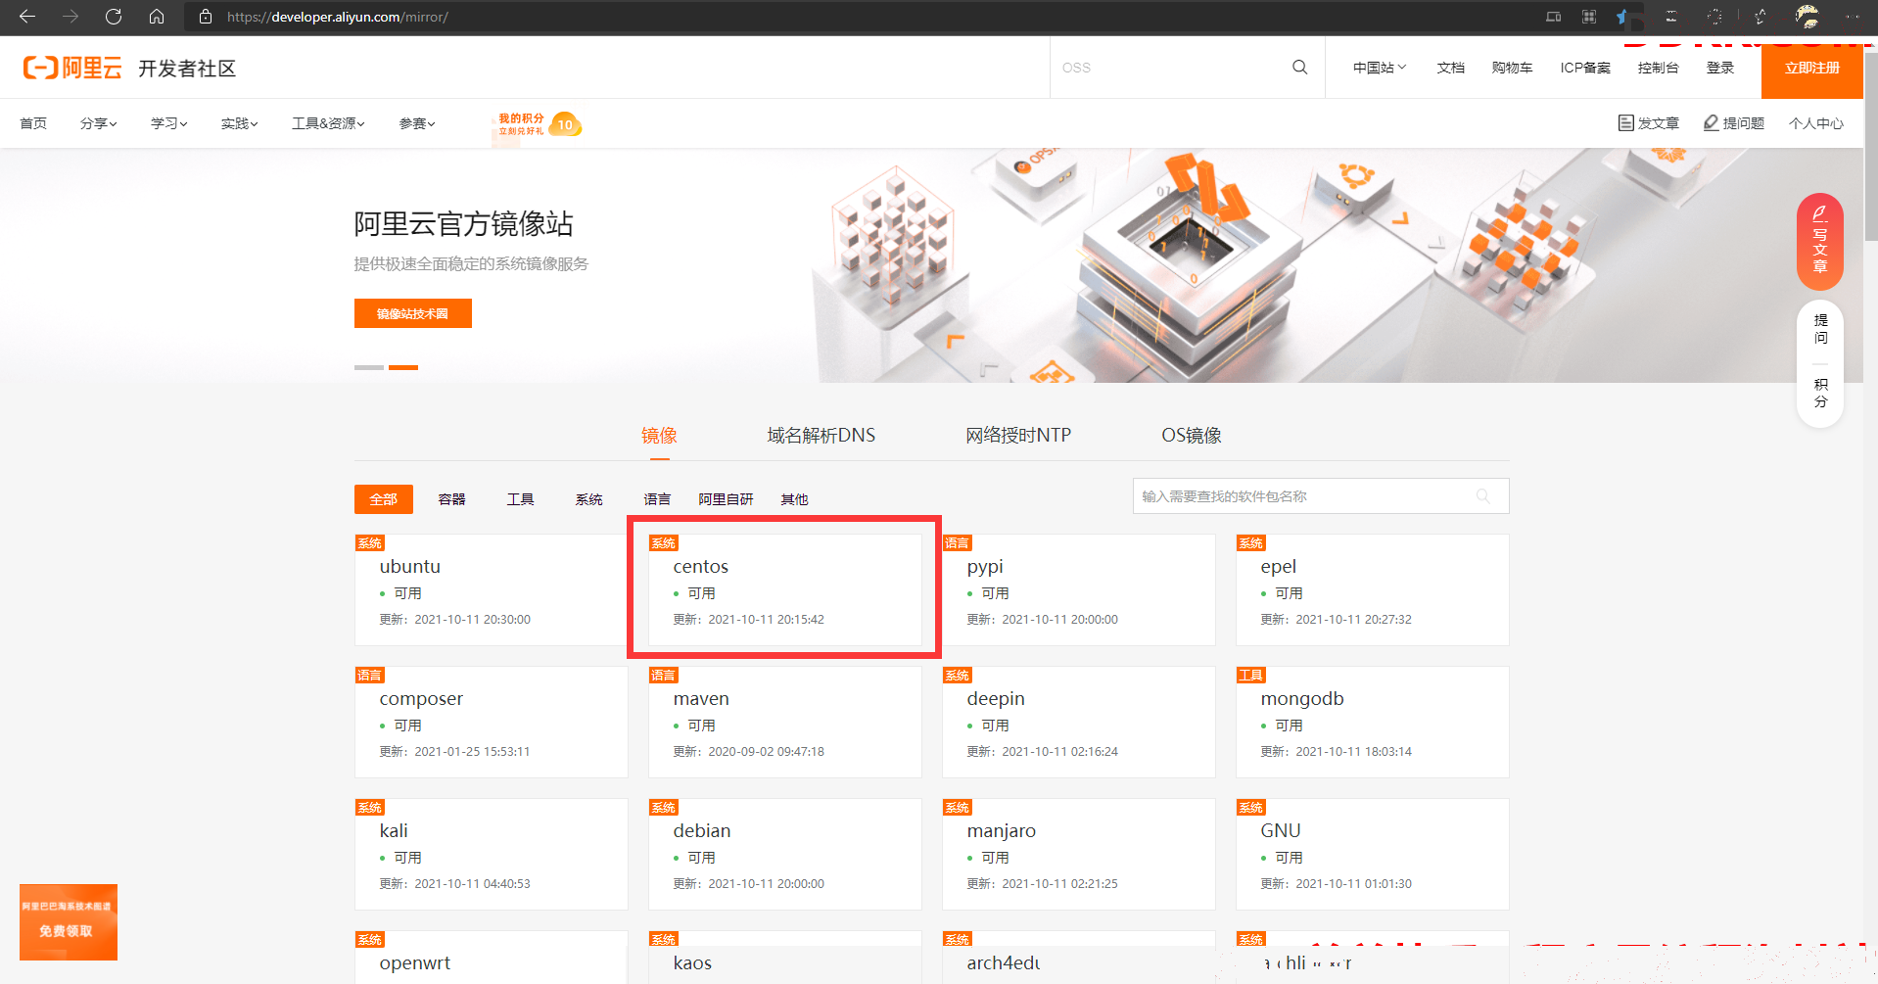Screen dimensions: 1878x984
Task: Switch to the 镜像 tab
Action: coord(659,436)
